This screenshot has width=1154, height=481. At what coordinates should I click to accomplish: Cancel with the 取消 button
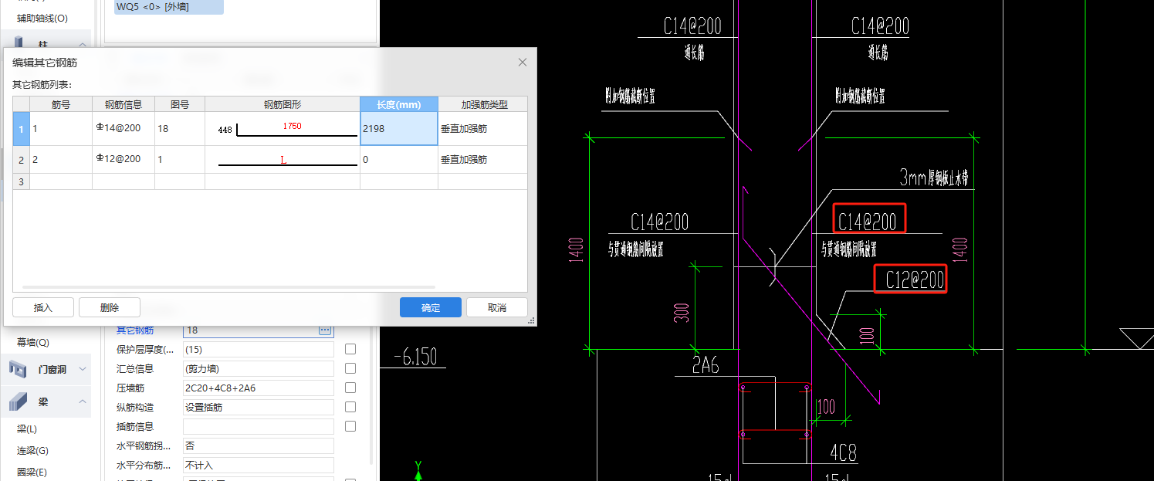pos(497,307)
